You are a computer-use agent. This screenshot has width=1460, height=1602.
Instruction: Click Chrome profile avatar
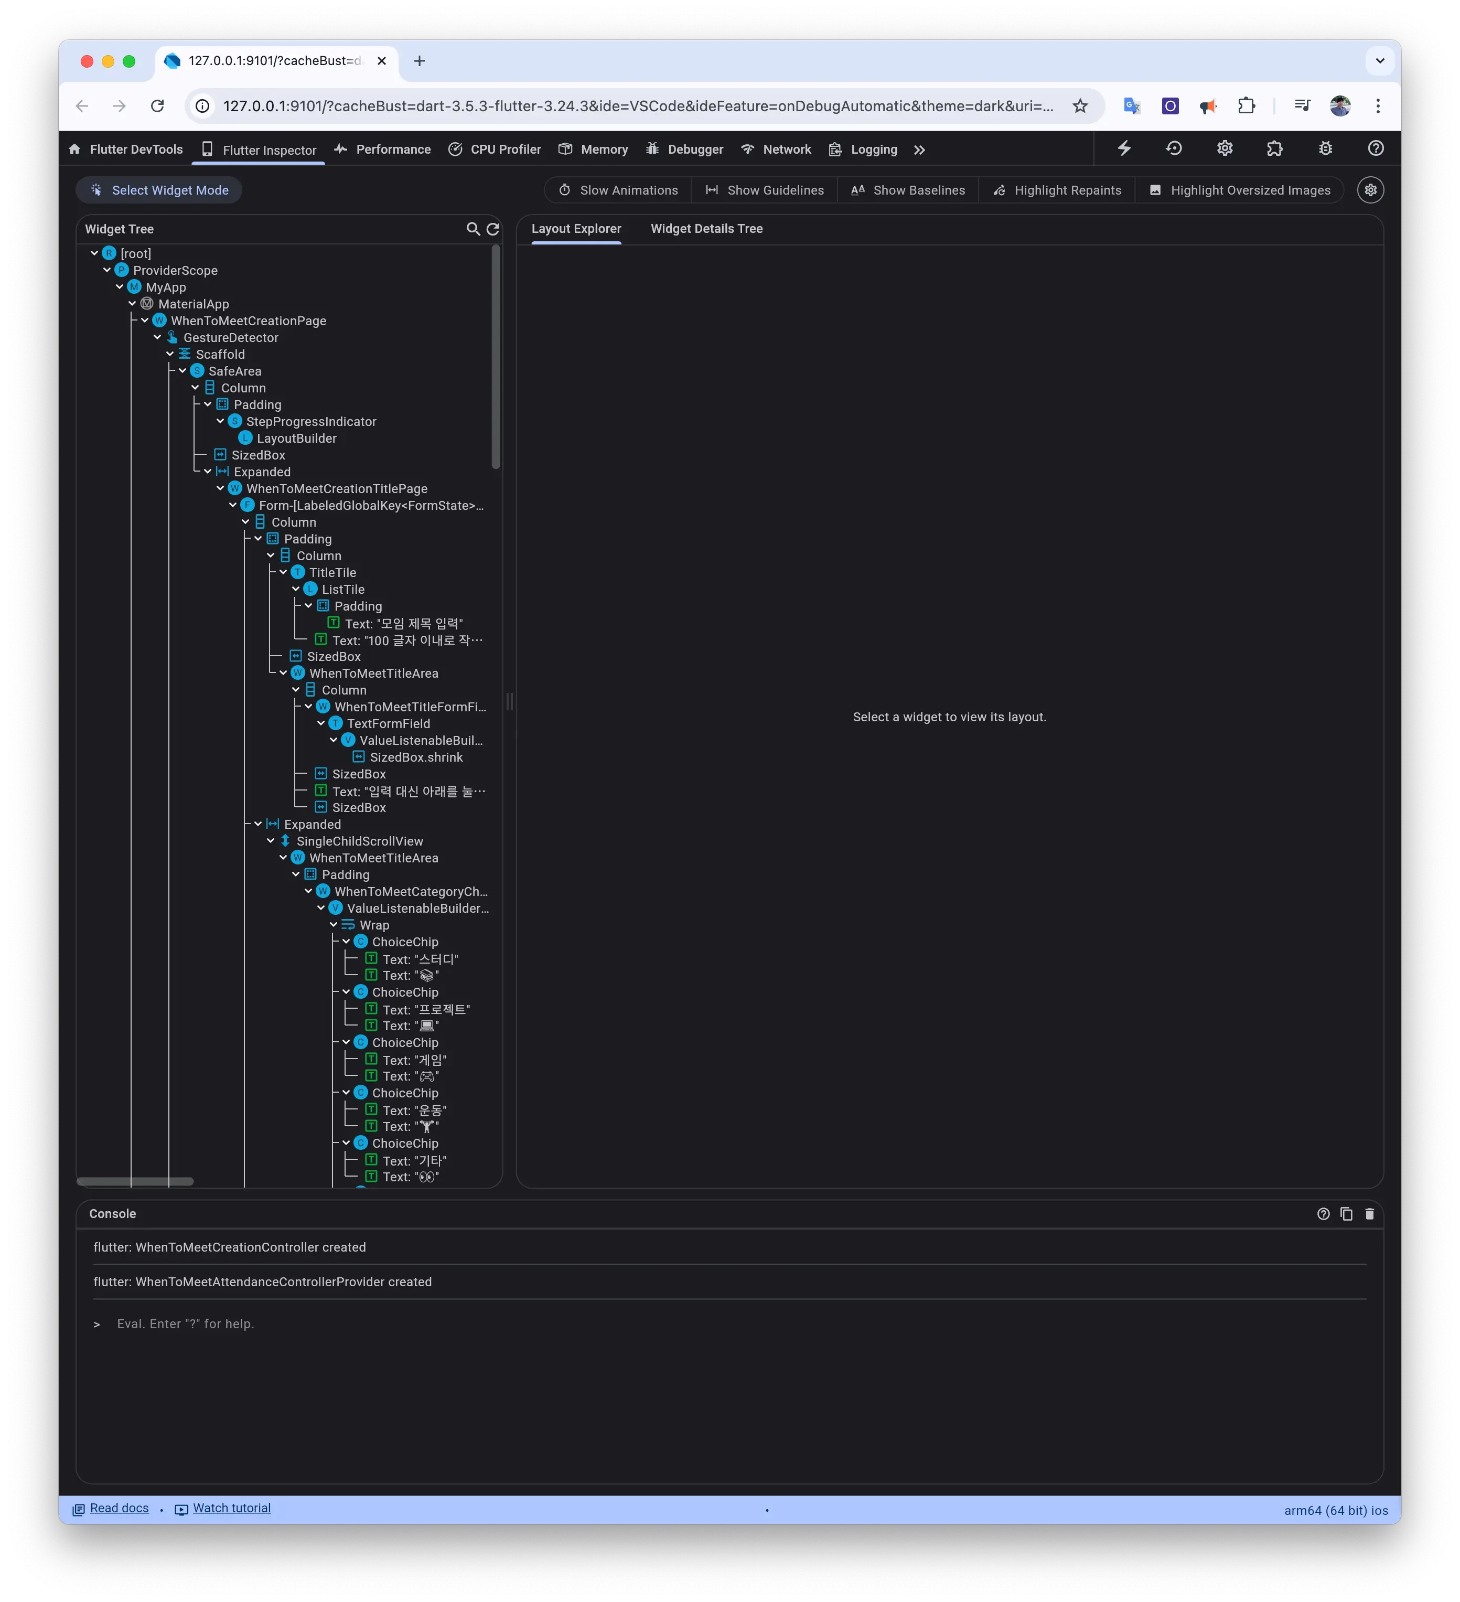tap(1340, 105)
